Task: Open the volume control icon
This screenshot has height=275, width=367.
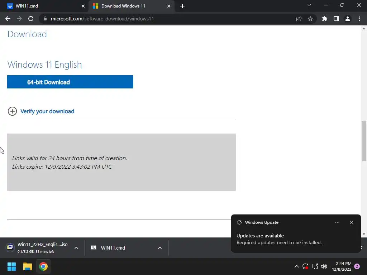Action: 324,266
